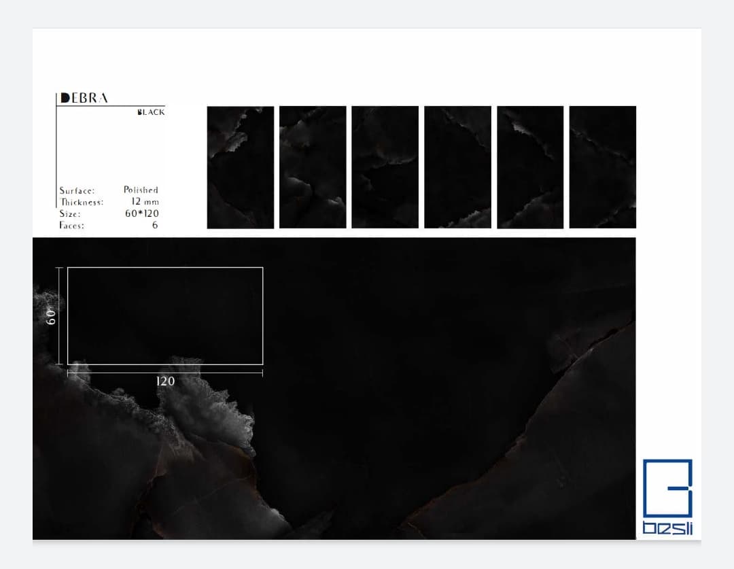Click the vertical "60" dimension label
The width and height of the screenshot is (734, 569).
(51, 317)
